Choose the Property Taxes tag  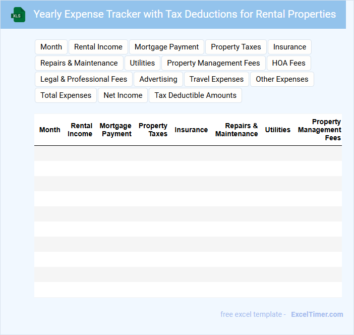point(236,47)
